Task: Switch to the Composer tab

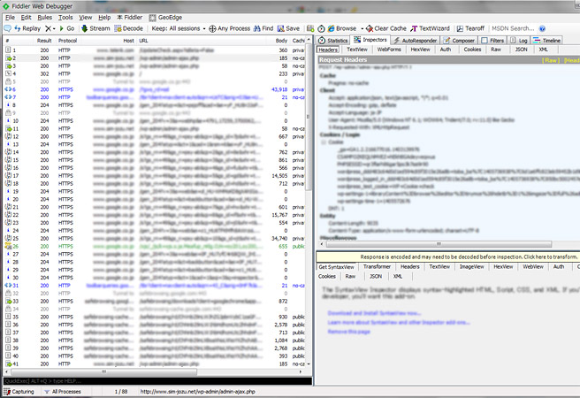Action: (x=459, y=41)
